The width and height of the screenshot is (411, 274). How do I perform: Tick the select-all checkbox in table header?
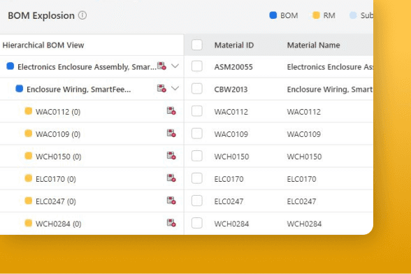click(x=197, y=45)
